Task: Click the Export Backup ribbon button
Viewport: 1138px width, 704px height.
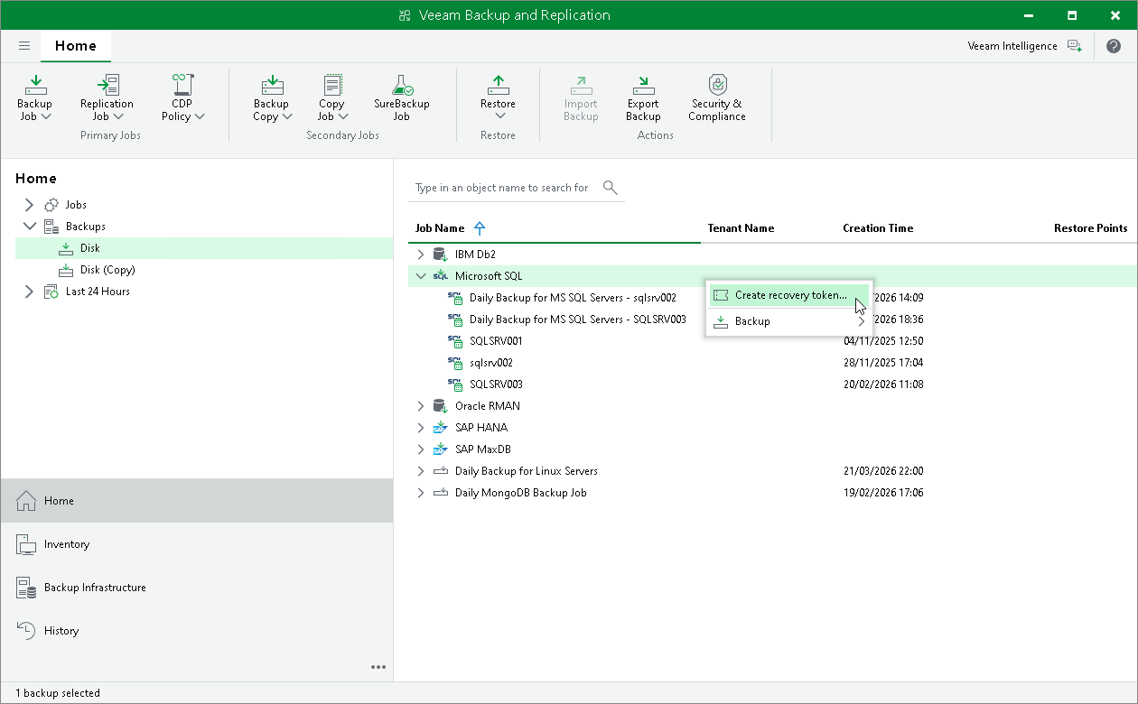Action: pyautogui.click(x=643, y=98)
